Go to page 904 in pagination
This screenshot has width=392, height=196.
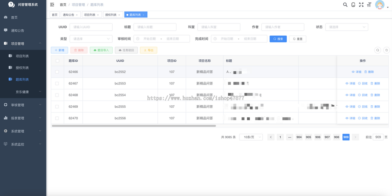[299, 137]
